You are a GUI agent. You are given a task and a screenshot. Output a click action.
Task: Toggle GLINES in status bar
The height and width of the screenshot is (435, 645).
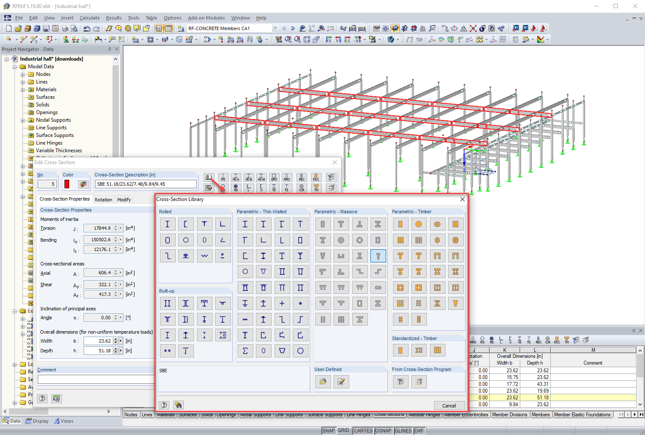[403, 431]
